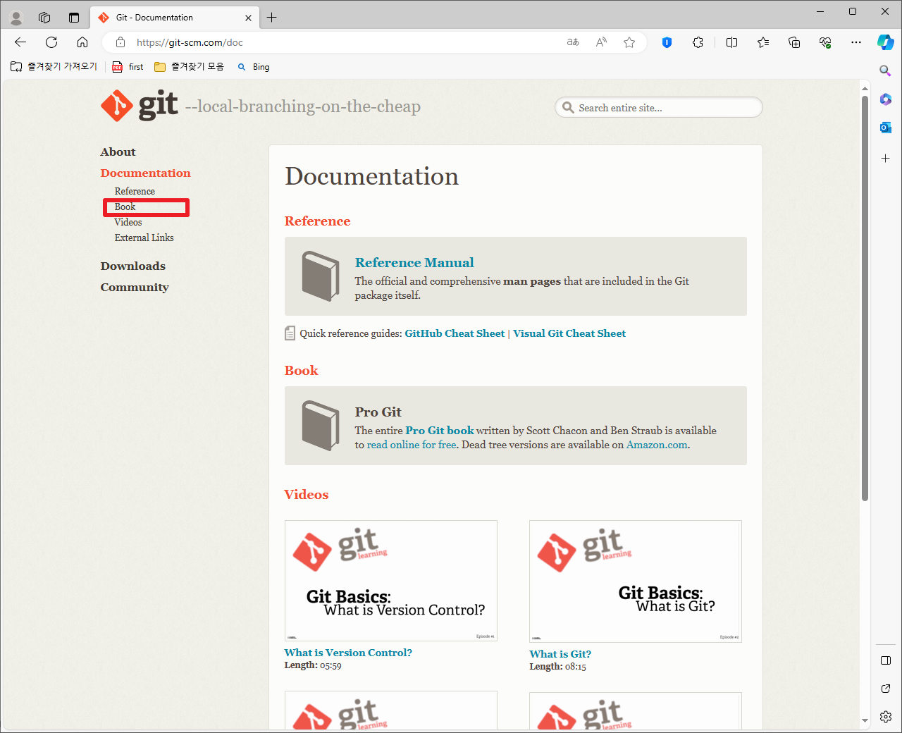Select Book in the sidebar submenu
902x733 pixels.
click(125, 207)
